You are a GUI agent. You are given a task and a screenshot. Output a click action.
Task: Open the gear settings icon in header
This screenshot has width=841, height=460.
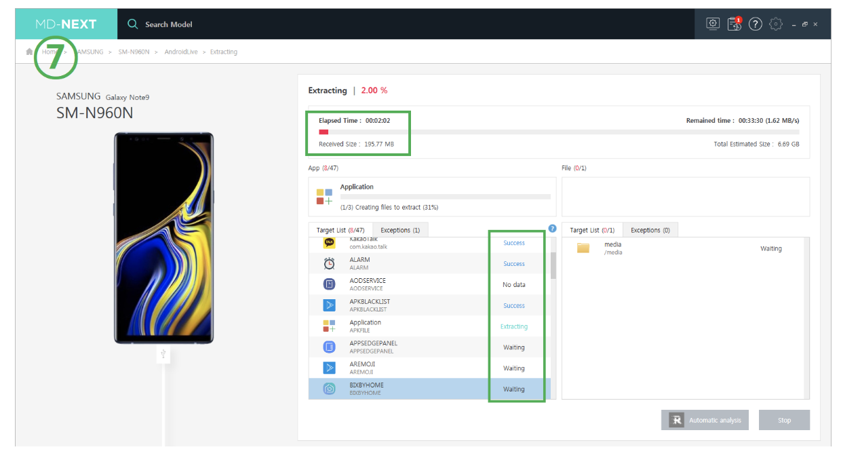pos(777,24)
